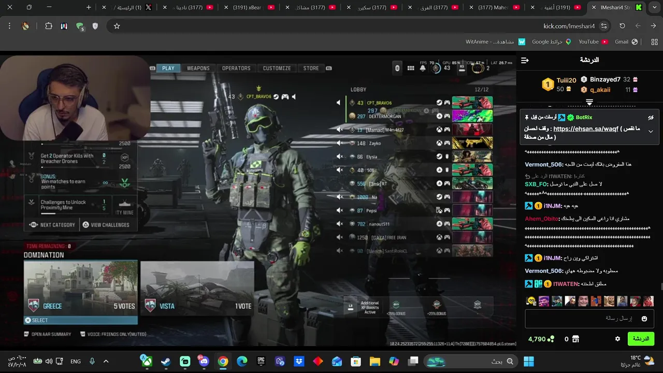Mute player nanout511 speaker icon
This screenshot has height=373, width=663.
point(340,224)
